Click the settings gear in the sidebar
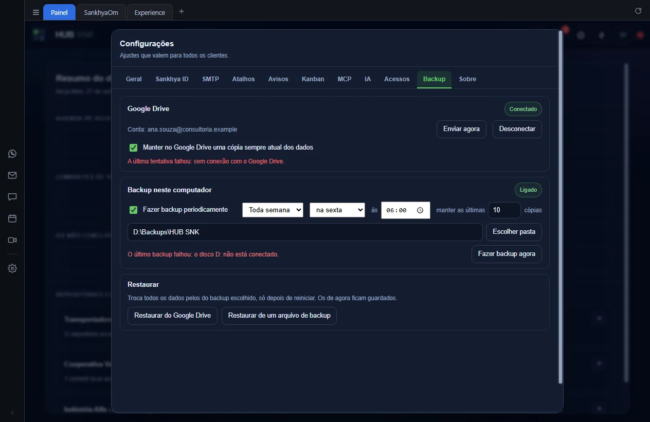The image size is (650, 422). coord(12,268)
